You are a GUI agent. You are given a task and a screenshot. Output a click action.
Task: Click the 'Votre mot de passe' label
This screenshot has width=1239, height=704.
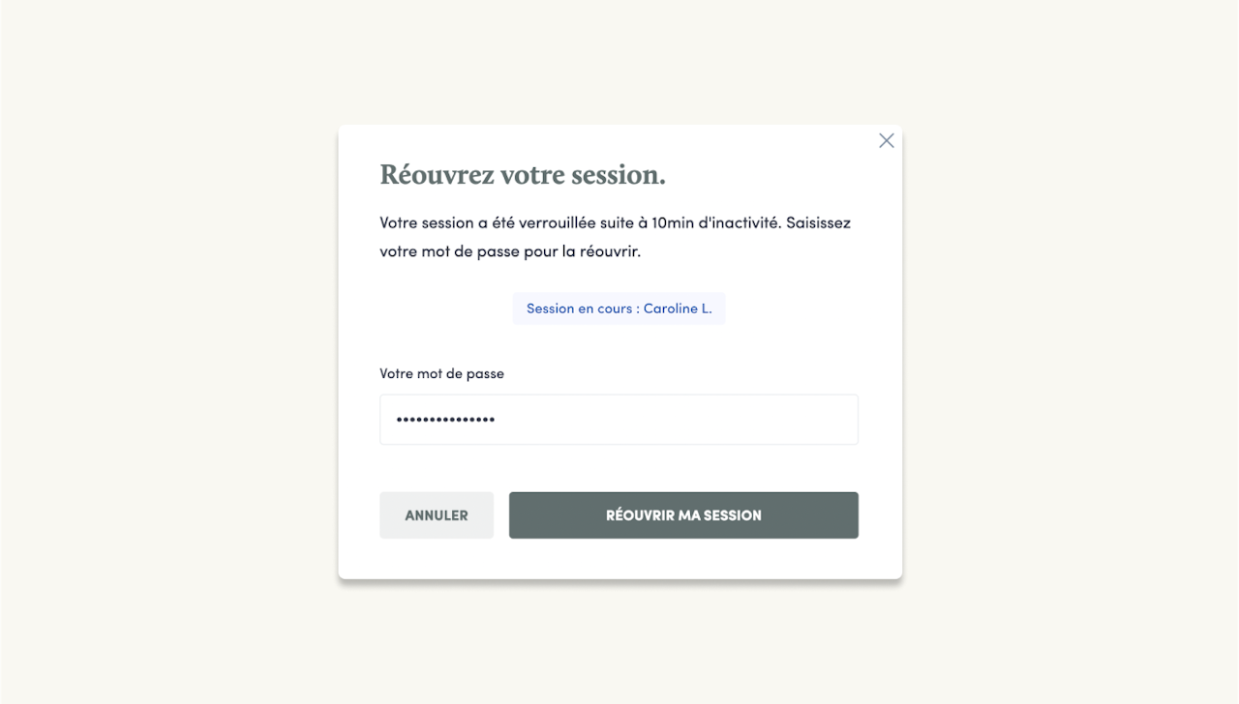[441, 373]
